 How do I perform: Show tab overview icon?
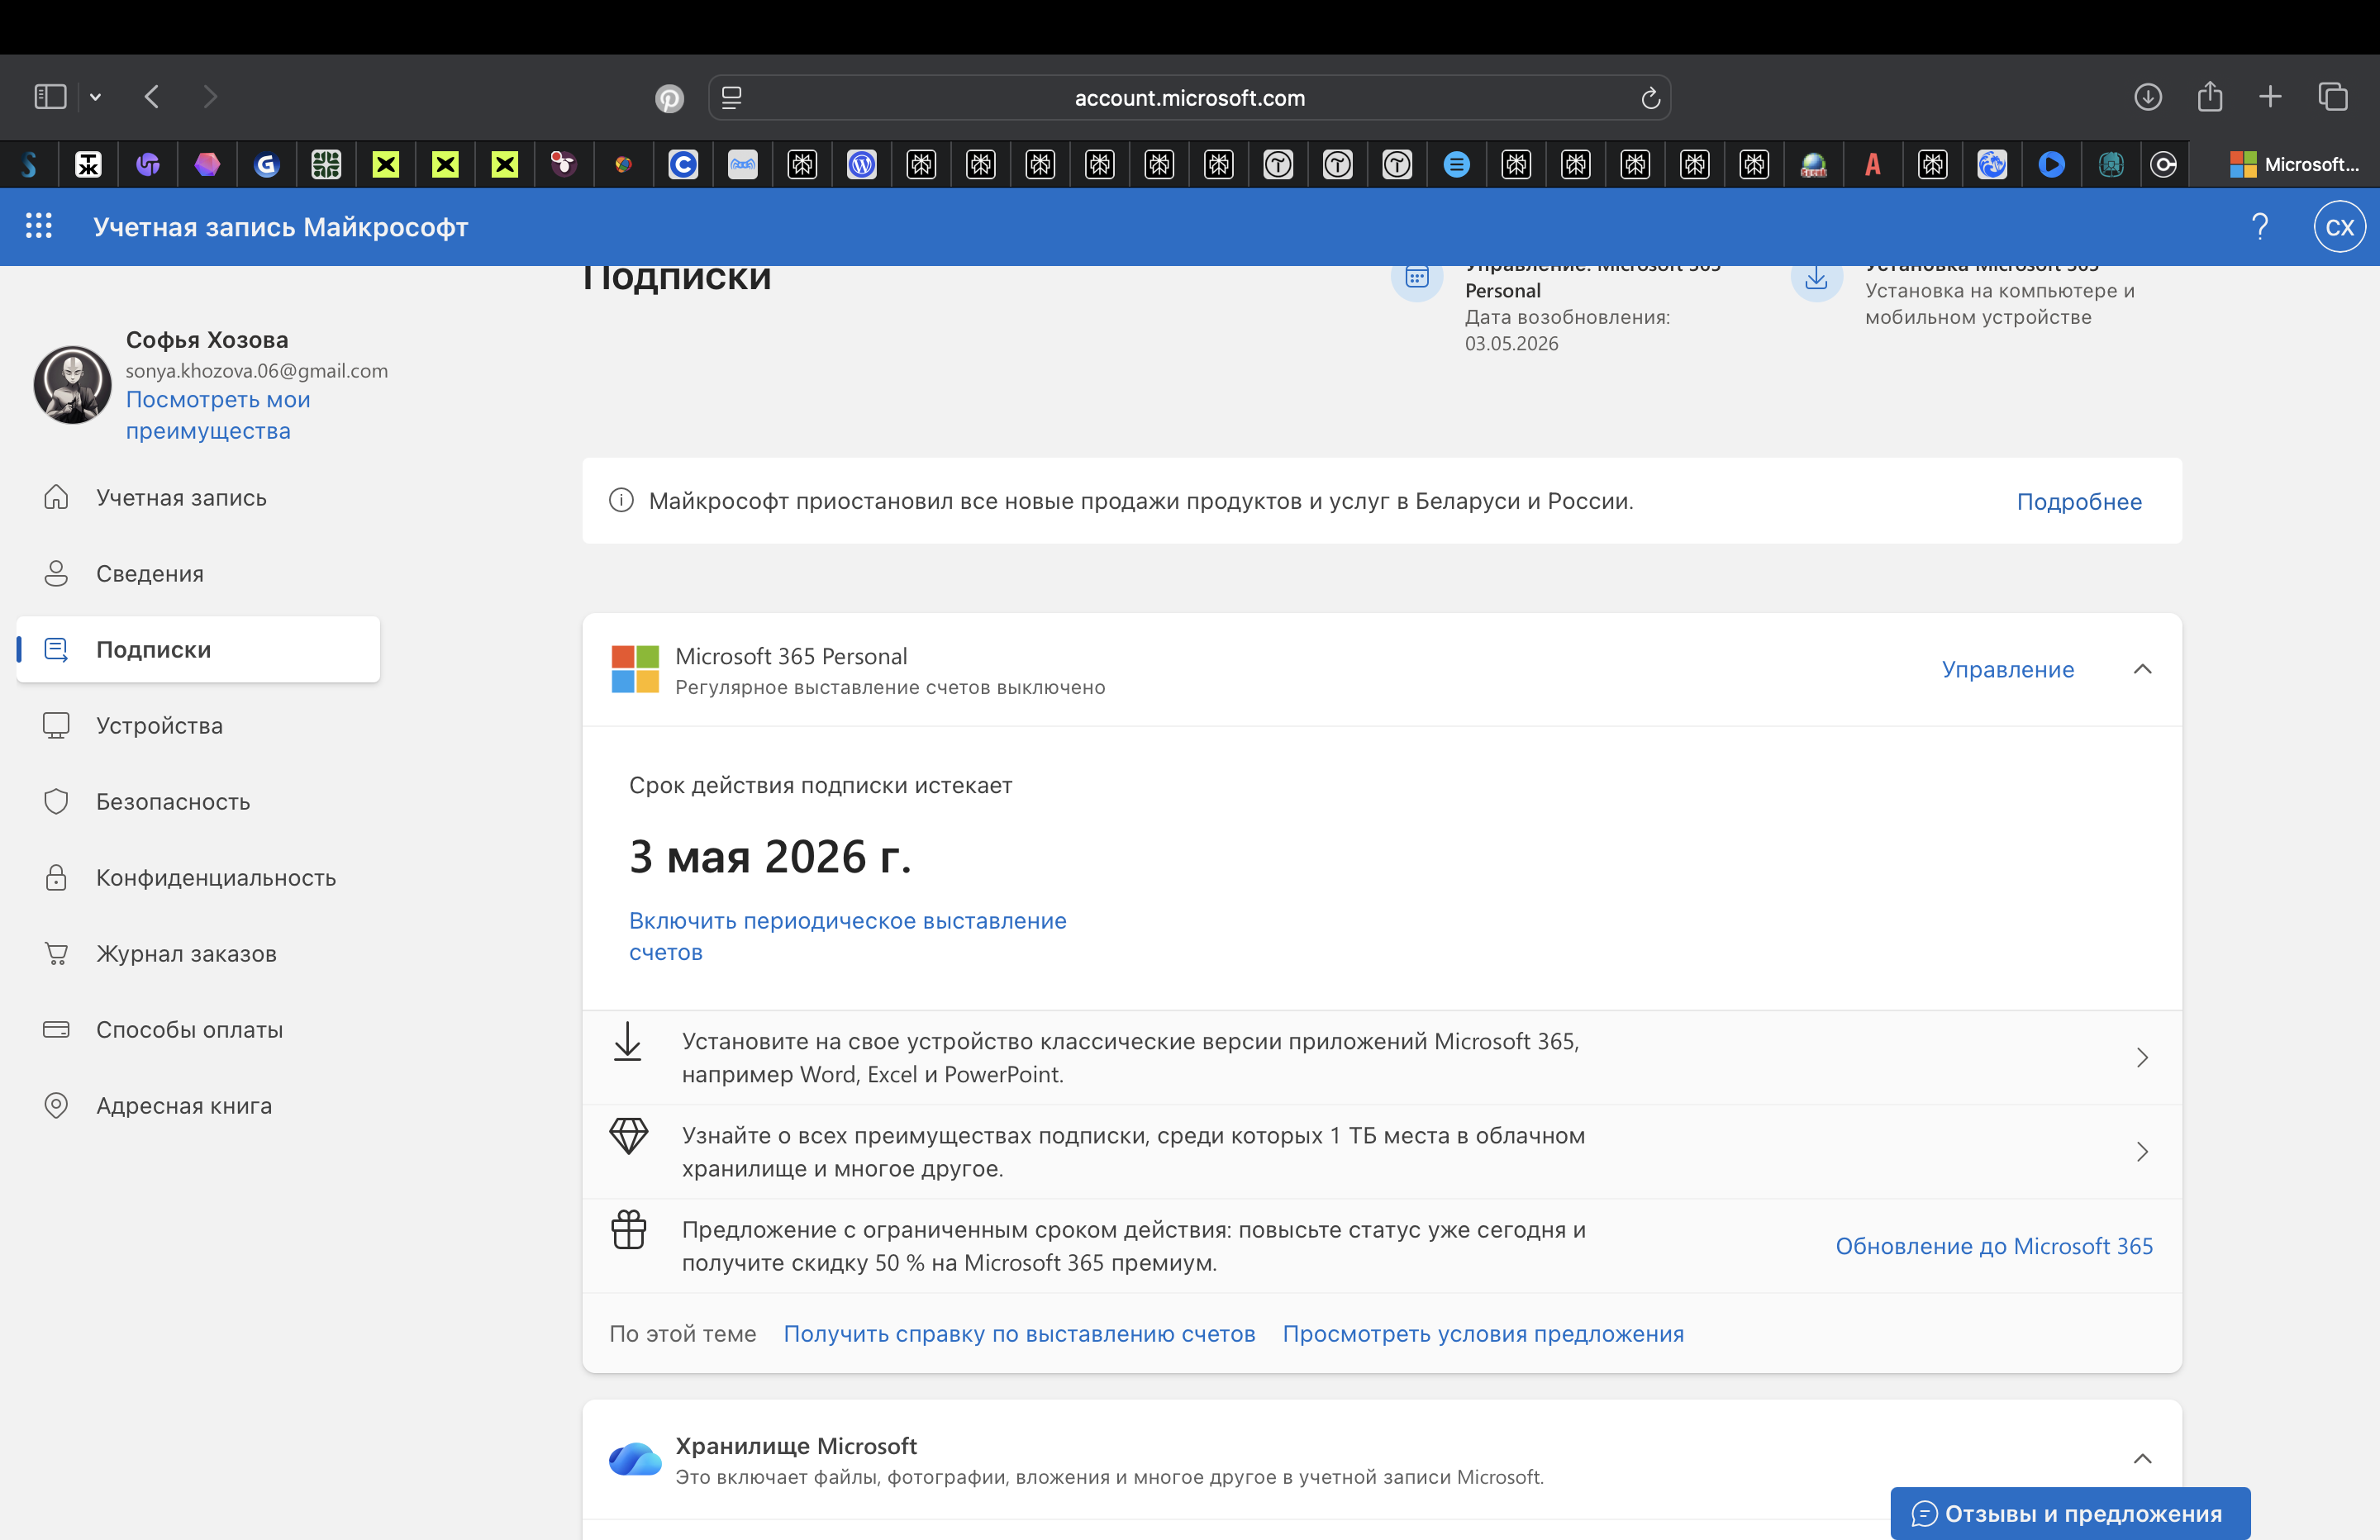point(2332,97)
